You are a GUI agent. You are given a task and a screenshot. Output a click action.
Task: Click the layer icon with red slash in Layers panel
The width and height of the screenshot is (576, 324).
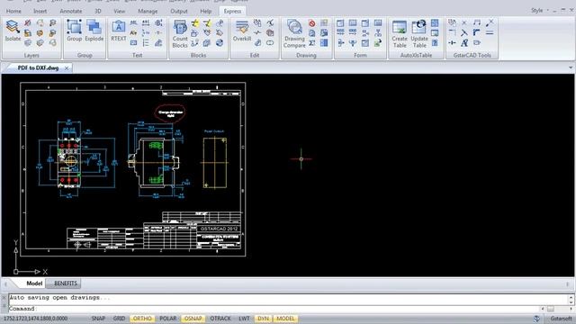pyautogui.click(x=28, y=23)
